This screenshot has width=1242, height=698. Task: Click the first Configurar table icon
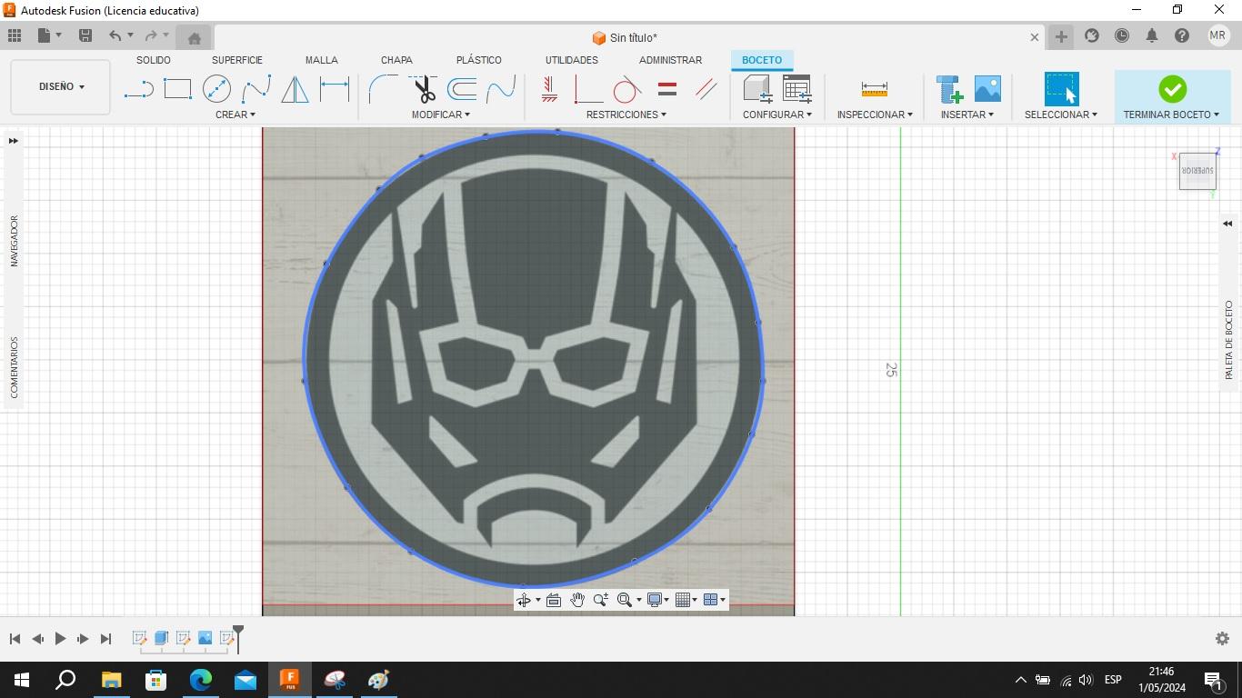757,89
